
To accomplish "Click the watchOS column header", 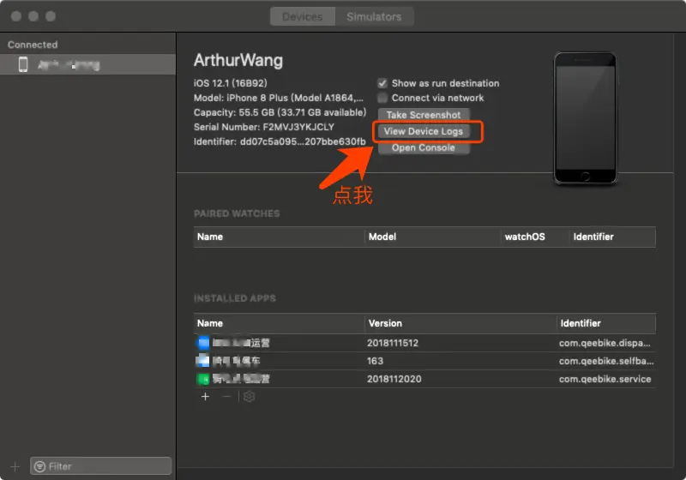I will [534, 237].
